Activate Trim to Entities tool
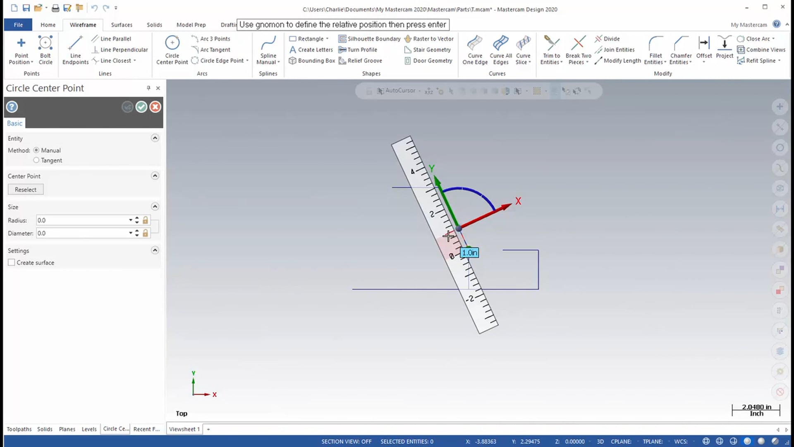The height and width of the screenshot is (447, 794). pyautogui.click(x=551, y=50)
